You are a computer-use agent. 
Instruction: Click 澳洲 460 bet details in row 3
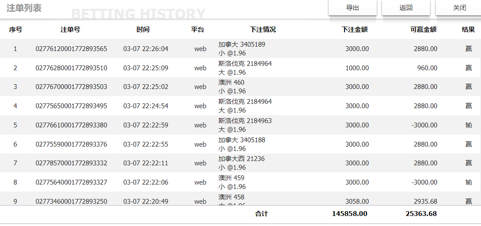pyautogui.click(x=231, y=82)
